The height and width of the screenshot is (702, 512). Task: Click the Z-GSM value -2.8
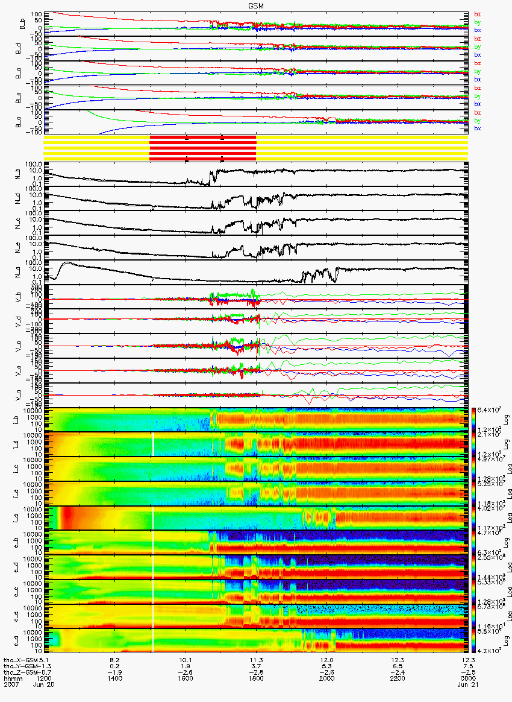coord(256,672)
